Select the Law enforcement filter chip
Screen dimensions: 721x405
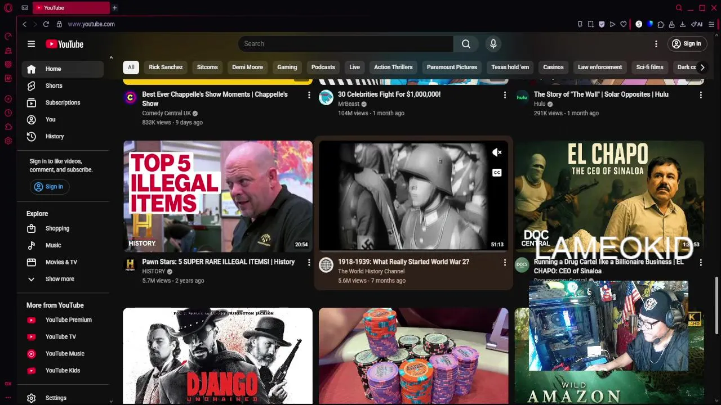600,67
